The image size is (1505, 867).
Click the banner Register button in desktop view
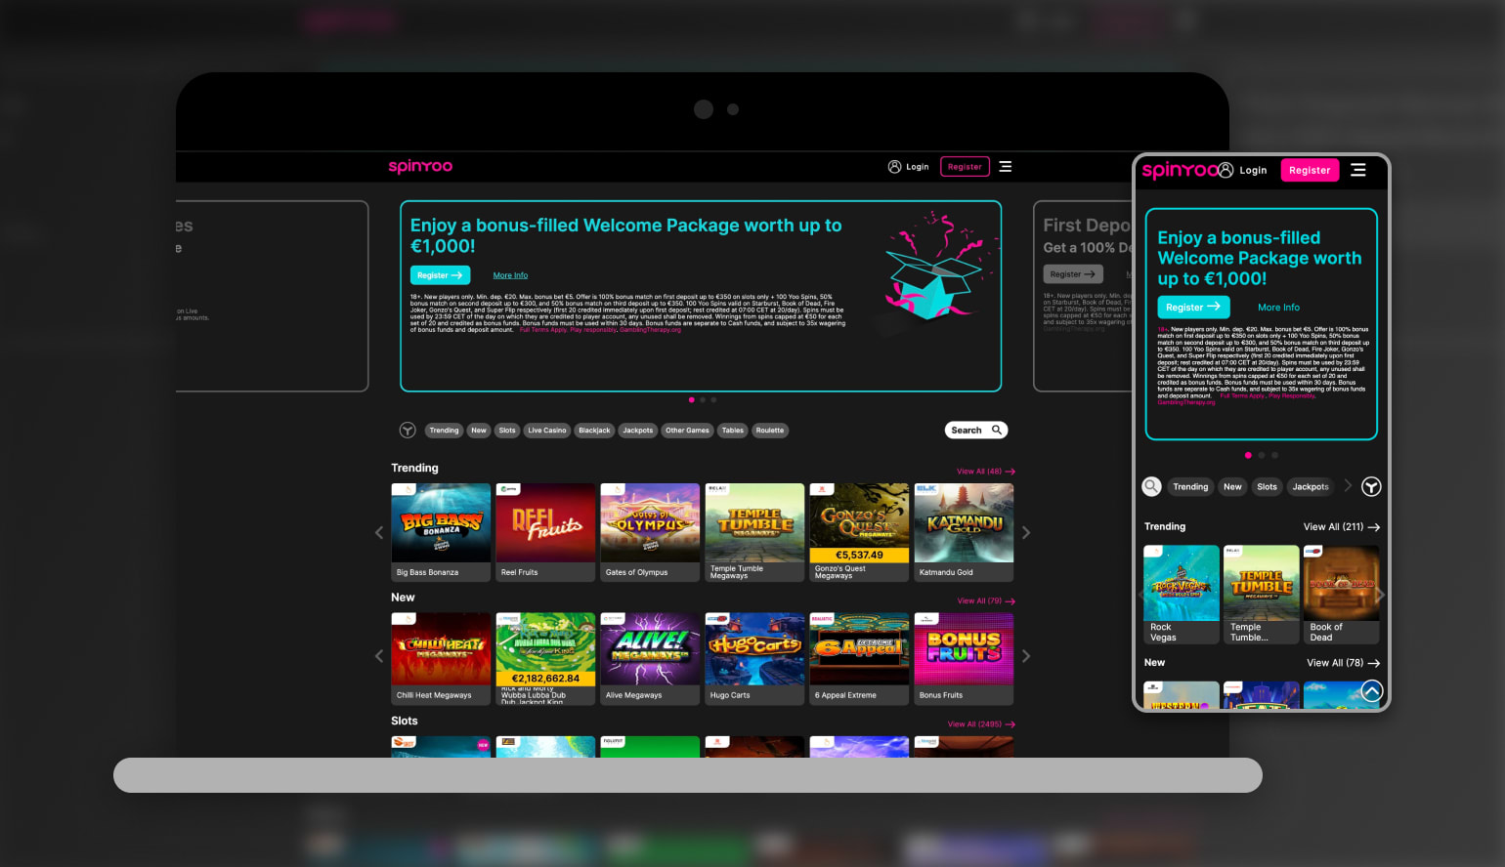pos(440,275)
